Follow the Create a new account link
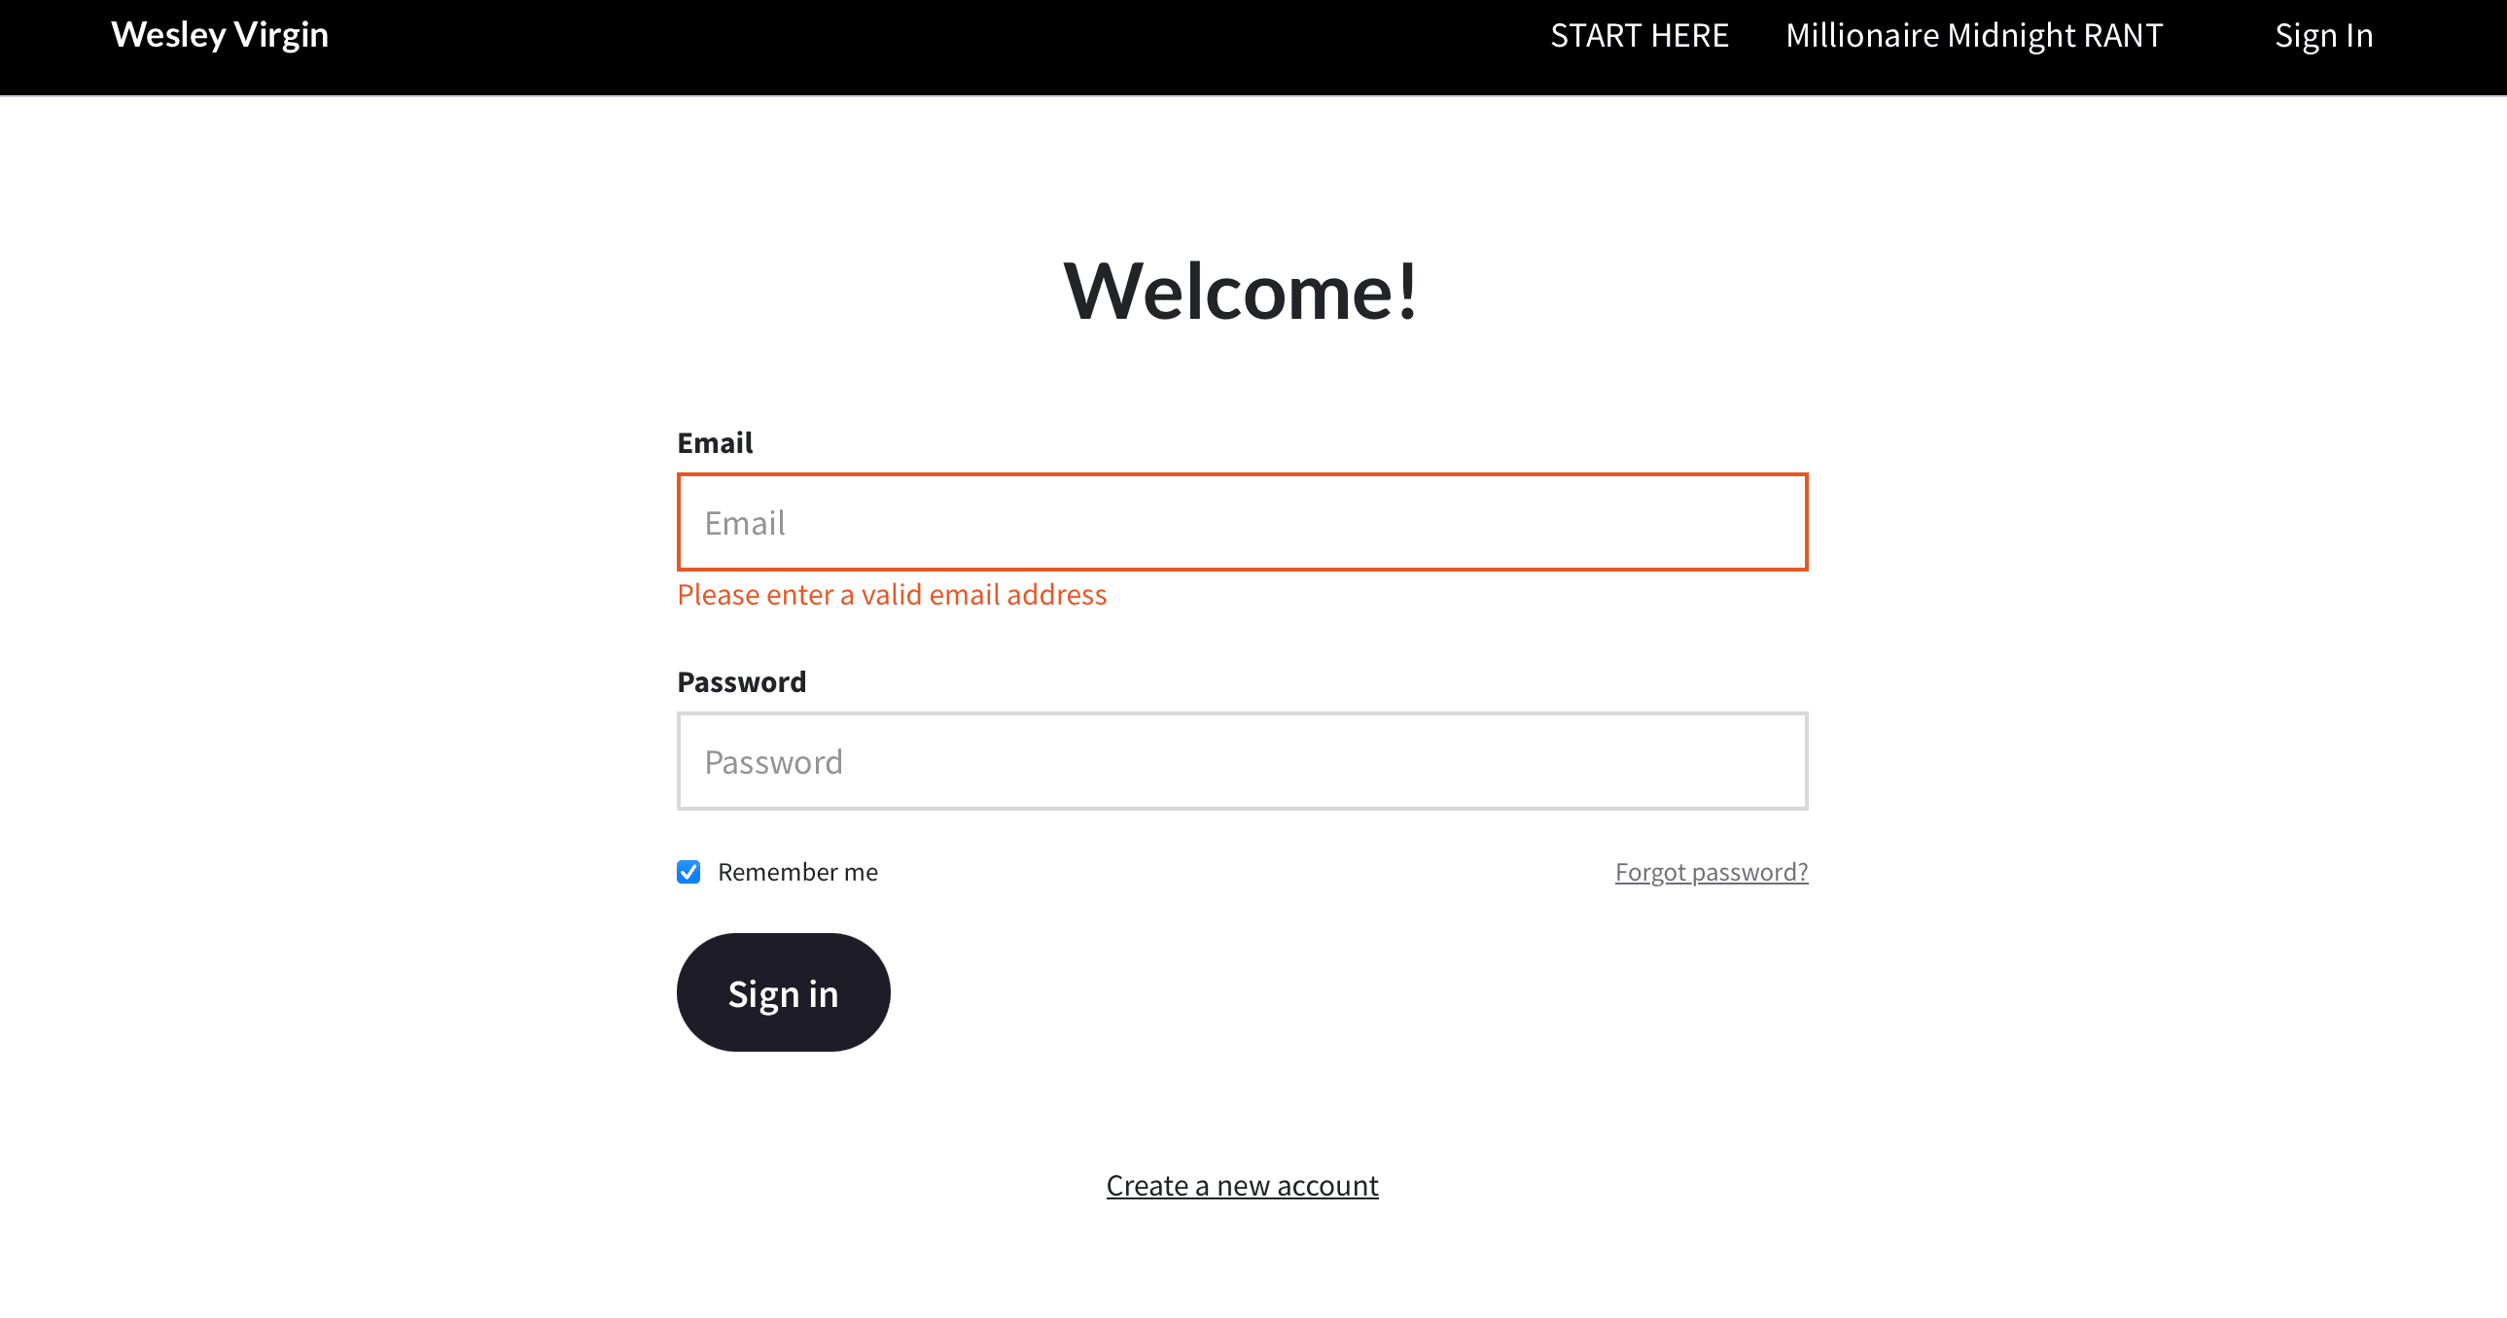 pos(1242,1186)
